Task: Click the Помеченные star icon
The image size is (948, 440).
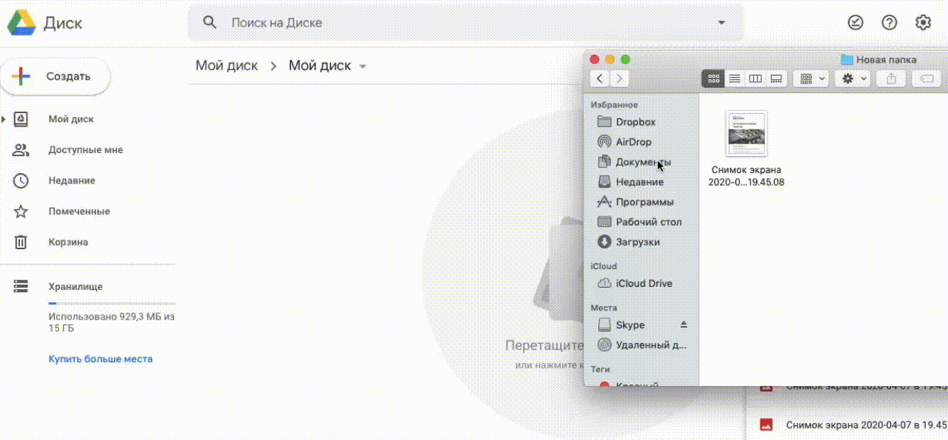Action: [x=21, y=211]
